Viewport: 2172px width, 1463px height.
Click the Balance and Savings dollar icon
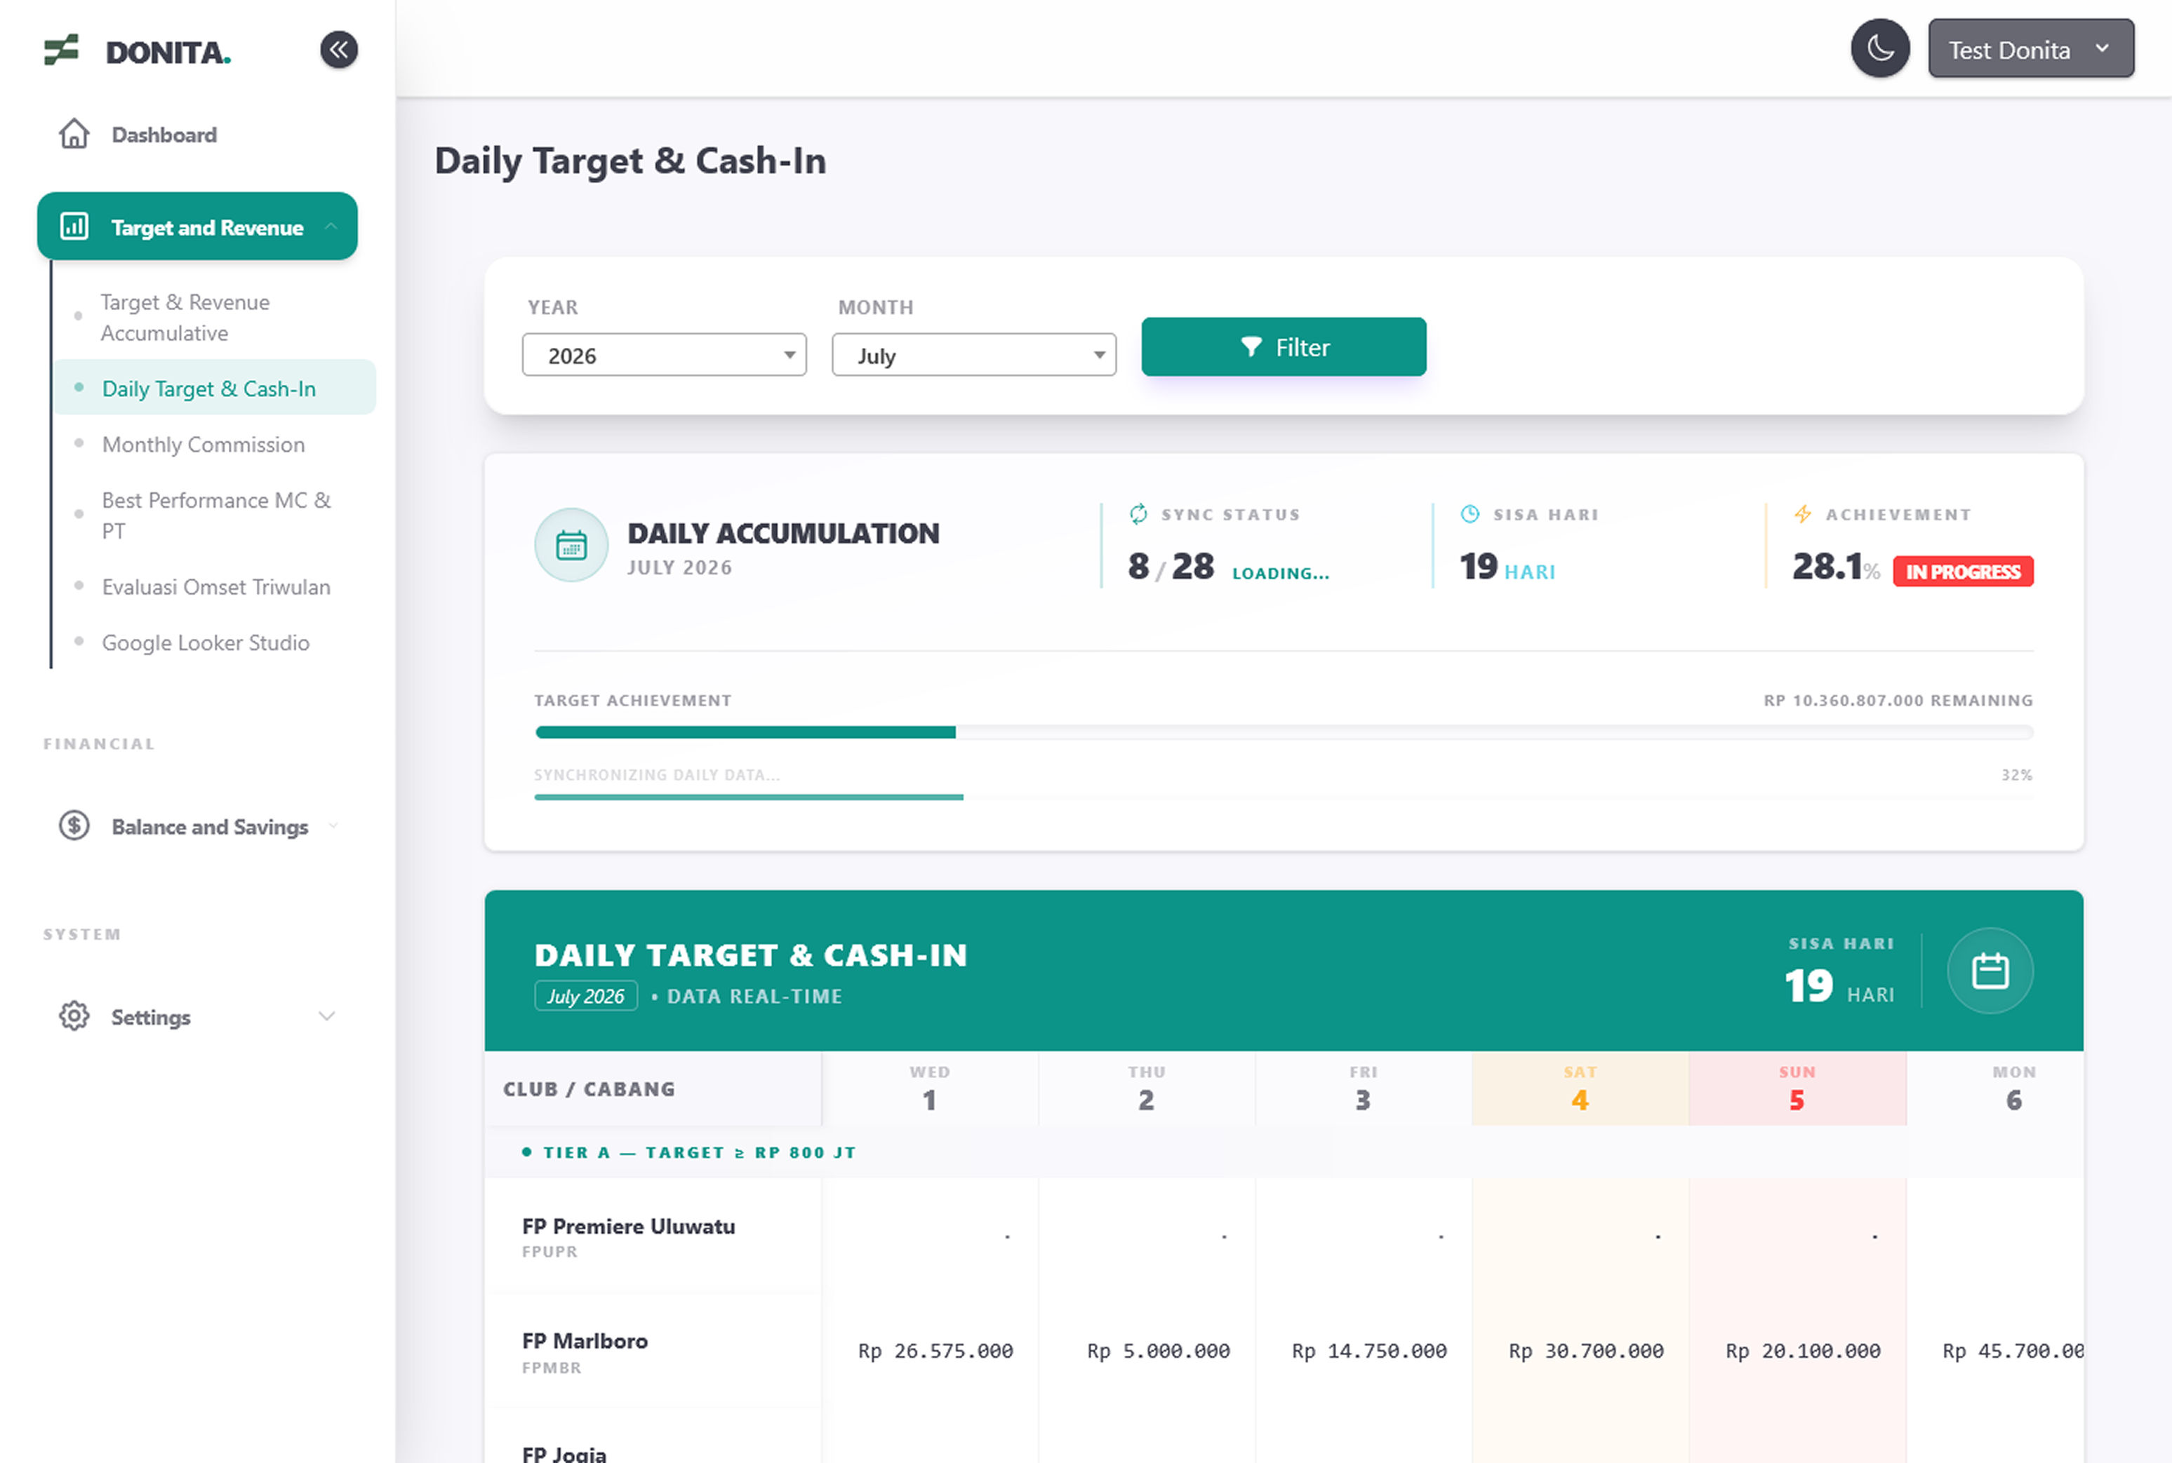coord(74,825)
